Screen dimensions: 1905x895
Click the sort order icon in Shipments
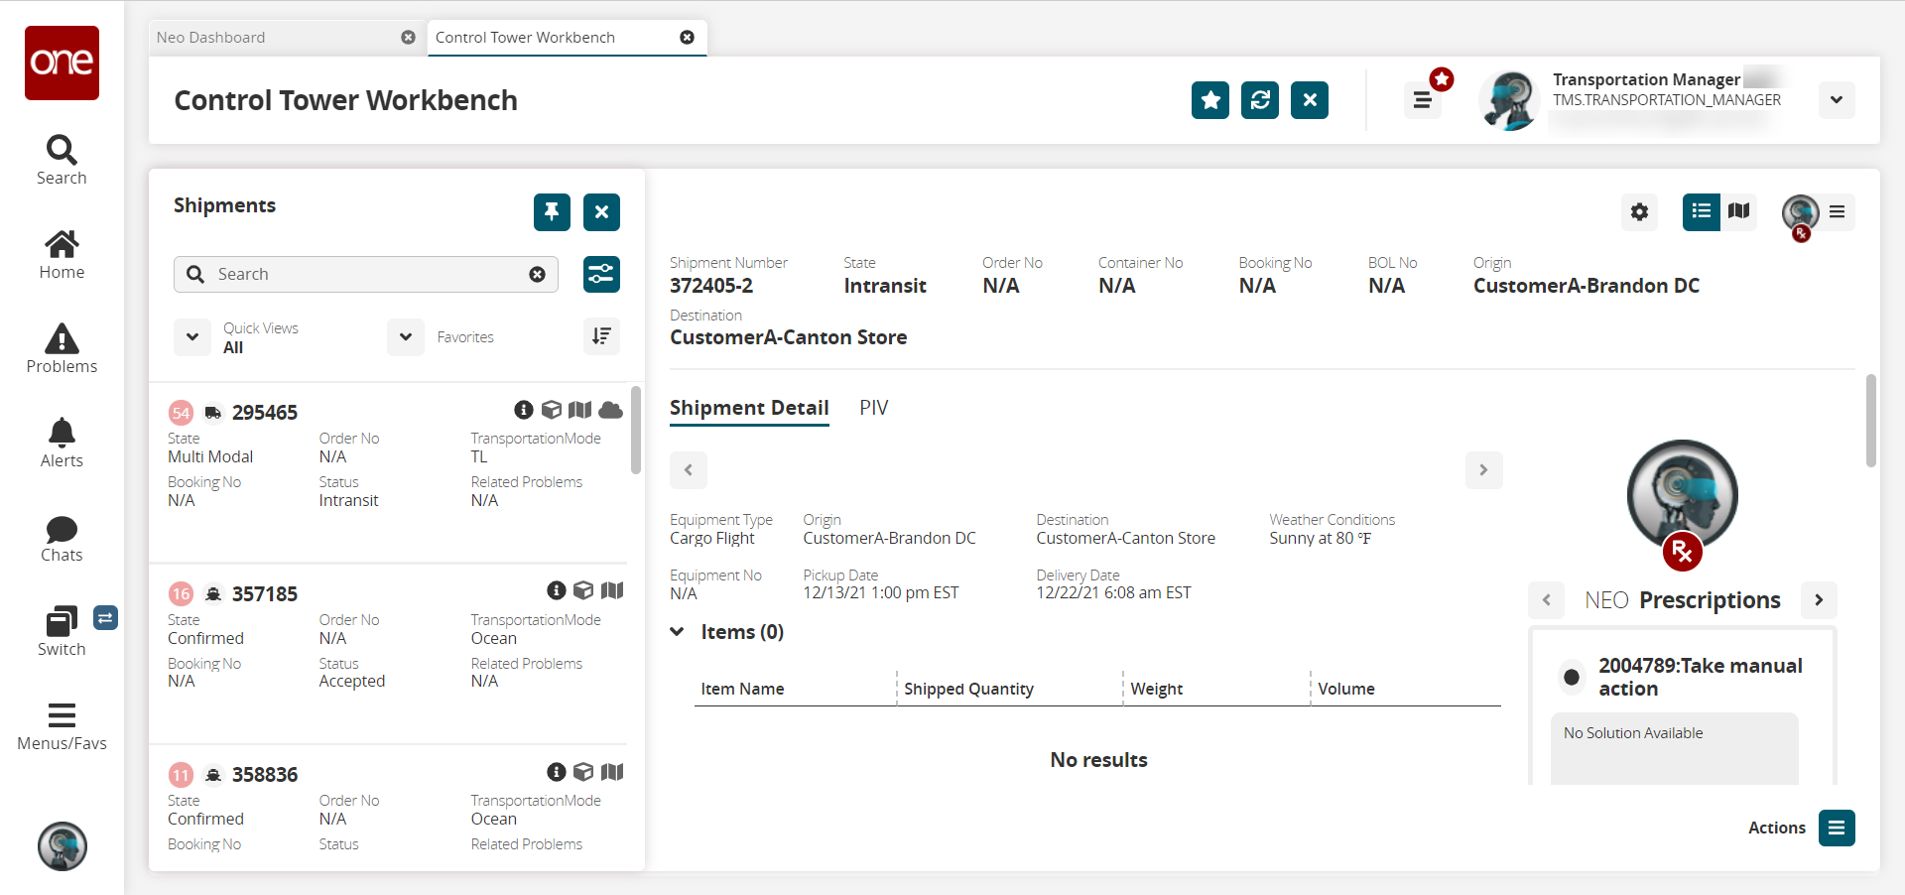(601, 336)
